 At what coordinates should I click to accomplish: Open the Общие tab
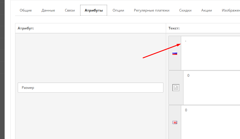[26, 10]
